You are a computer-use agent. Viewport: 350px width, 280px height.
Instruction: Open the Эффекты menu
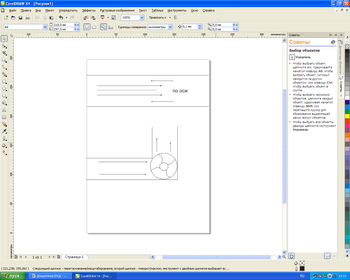point(89,10)
